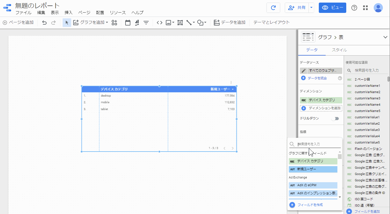The width and height of the screenshot is (390, 214).
Task: Select the shape drawing tool
Action: pos(200,22)
